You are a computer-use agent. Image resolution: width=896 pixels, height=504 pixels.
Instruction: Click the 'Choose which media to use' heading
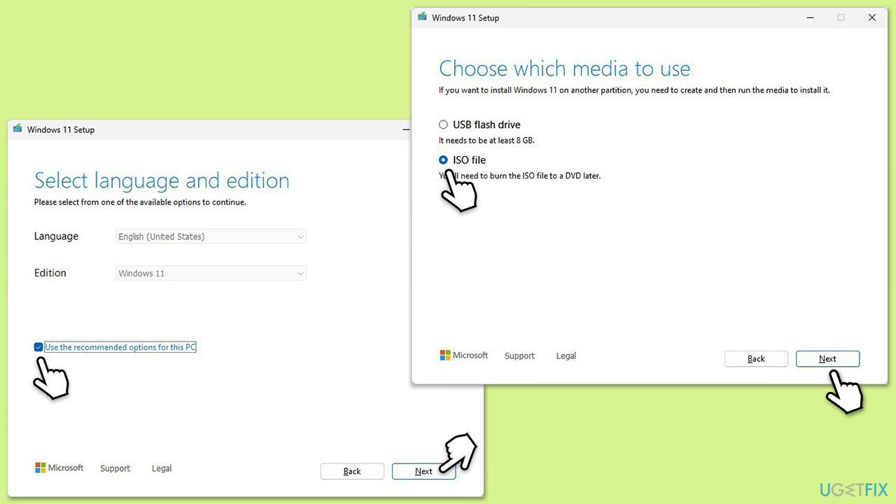564,69
